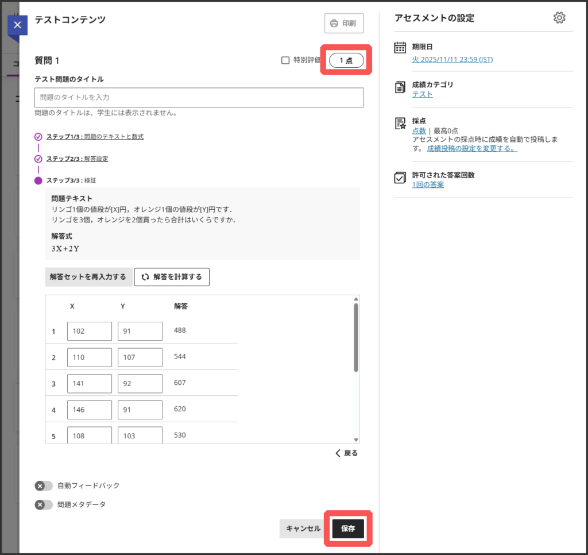
Task: Click the question title input field
Action: coord(199,98)
